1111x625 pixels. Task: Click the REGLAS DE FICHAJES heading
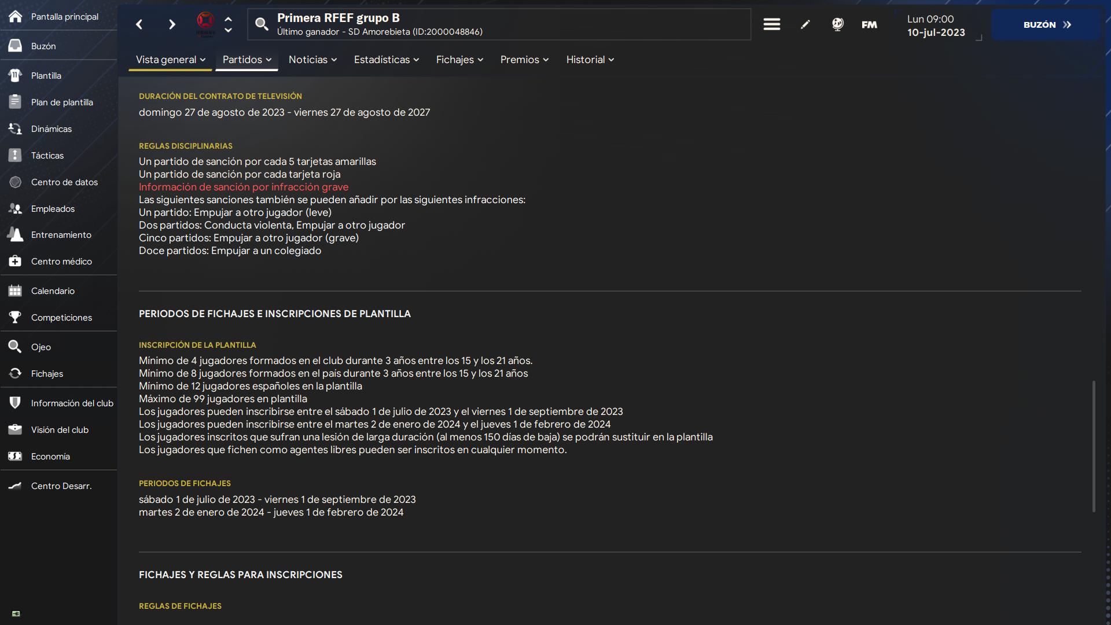[180, 606]
